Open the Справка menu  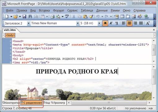click(139, 10)
